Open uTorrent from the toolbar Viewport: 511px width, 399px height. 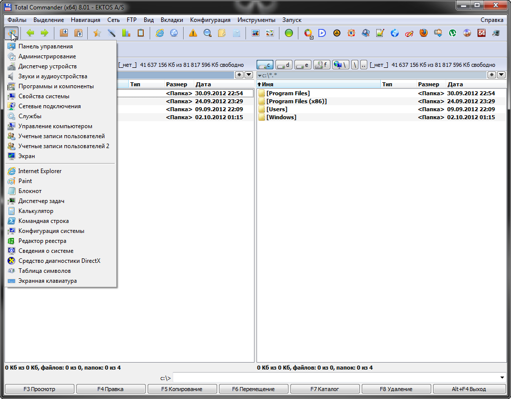(x=453, y=33)
